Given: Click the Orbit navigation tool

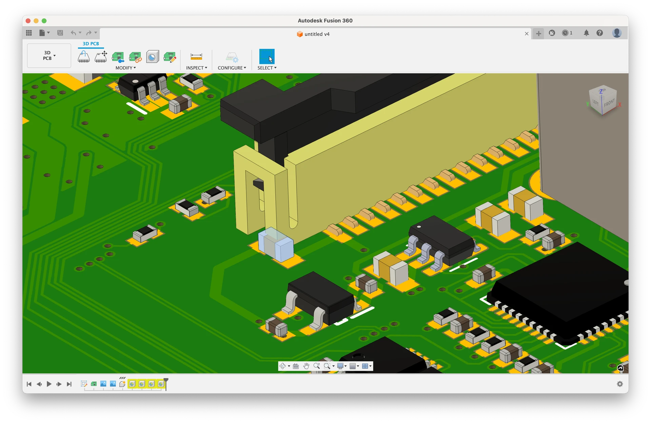Looking at the screenshot, I should pos(282,366).
